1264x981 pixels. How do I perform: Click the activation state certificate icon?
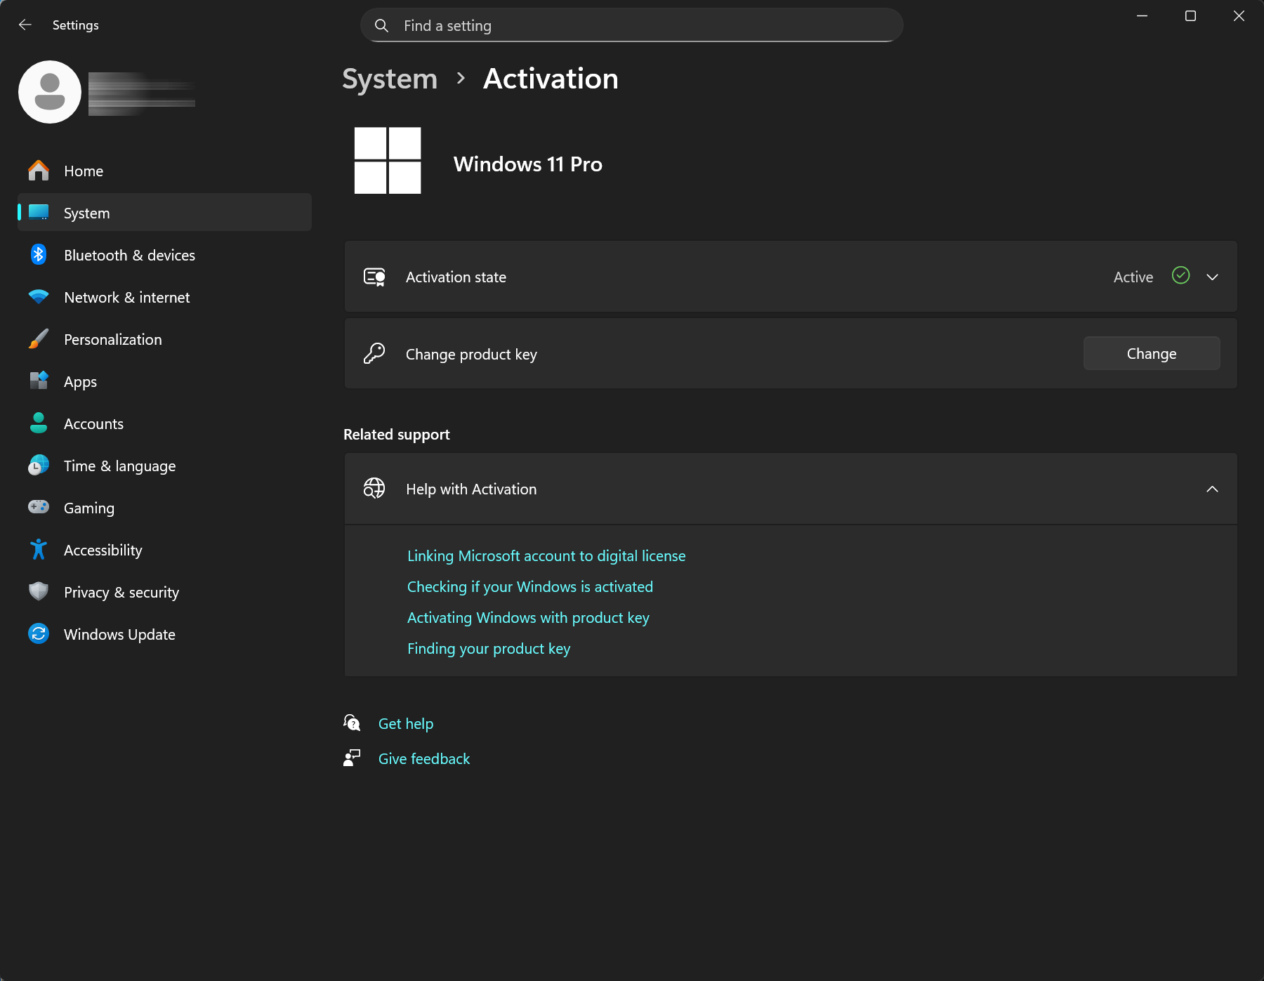pos(375,277)
